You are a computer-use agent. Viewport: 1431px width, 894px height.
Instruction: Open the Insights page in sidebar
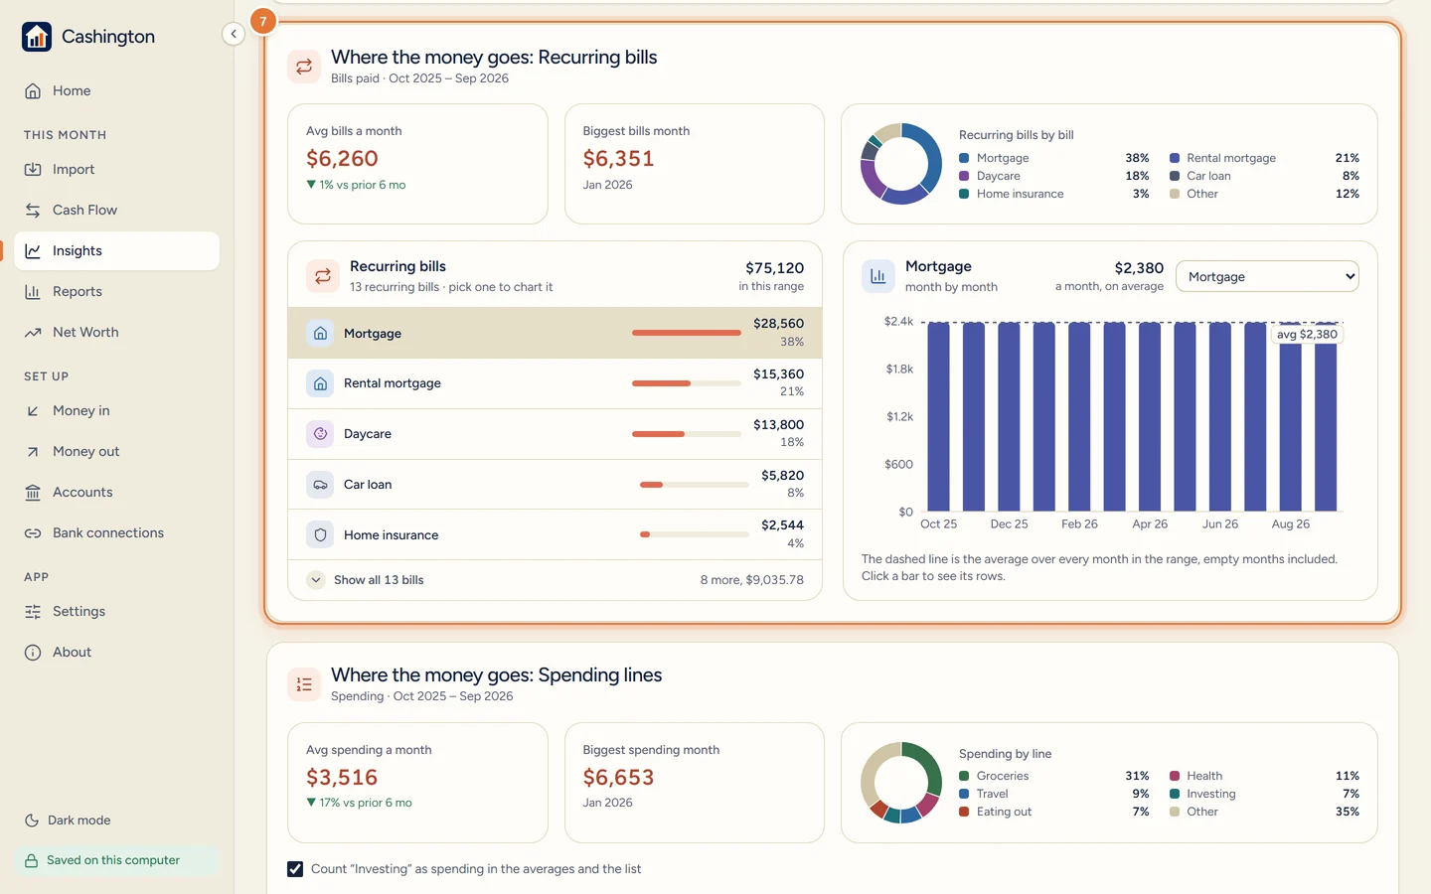(116, 251)
